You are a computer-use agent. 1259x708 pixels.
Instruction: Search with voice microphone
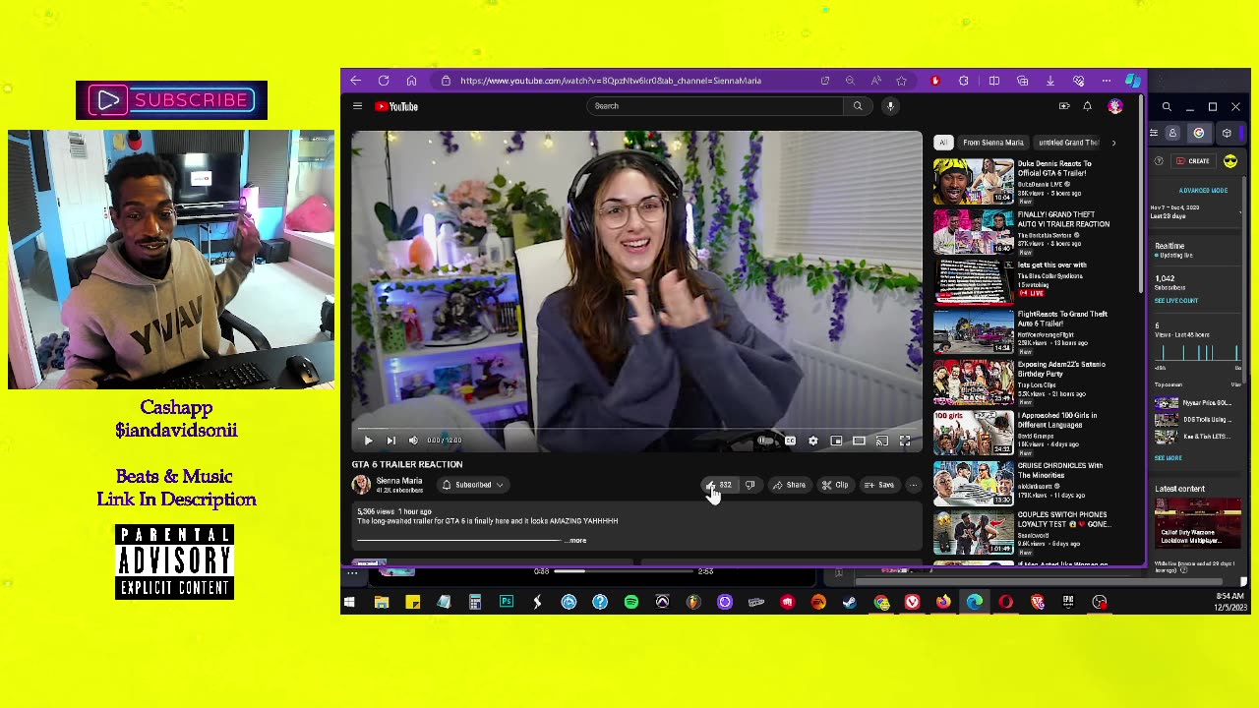pyautogui.click(x=890, y=106)
